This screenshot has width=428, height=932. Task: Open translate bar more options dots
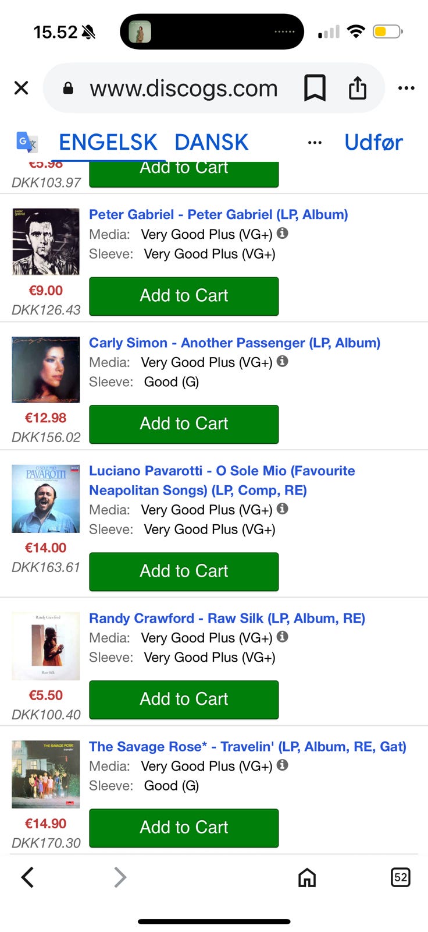point(315,143)
